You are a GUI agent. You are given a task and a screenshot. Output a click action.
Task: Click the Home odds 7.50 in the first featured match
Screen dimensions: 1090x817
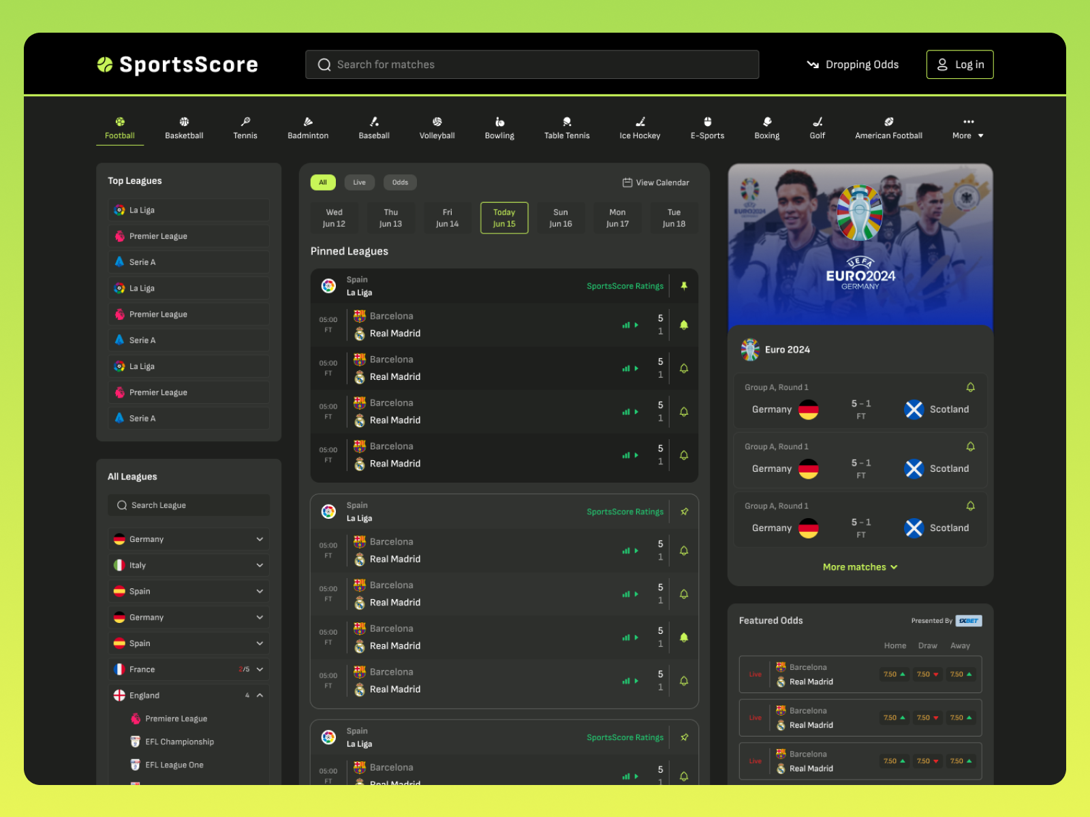[894, 675]
